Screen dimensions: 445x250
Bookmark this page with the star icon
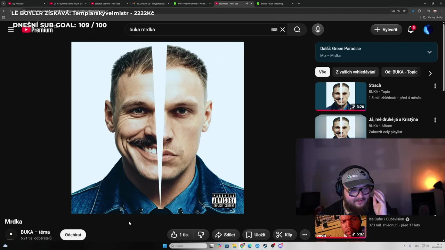[x=404, y=11]
